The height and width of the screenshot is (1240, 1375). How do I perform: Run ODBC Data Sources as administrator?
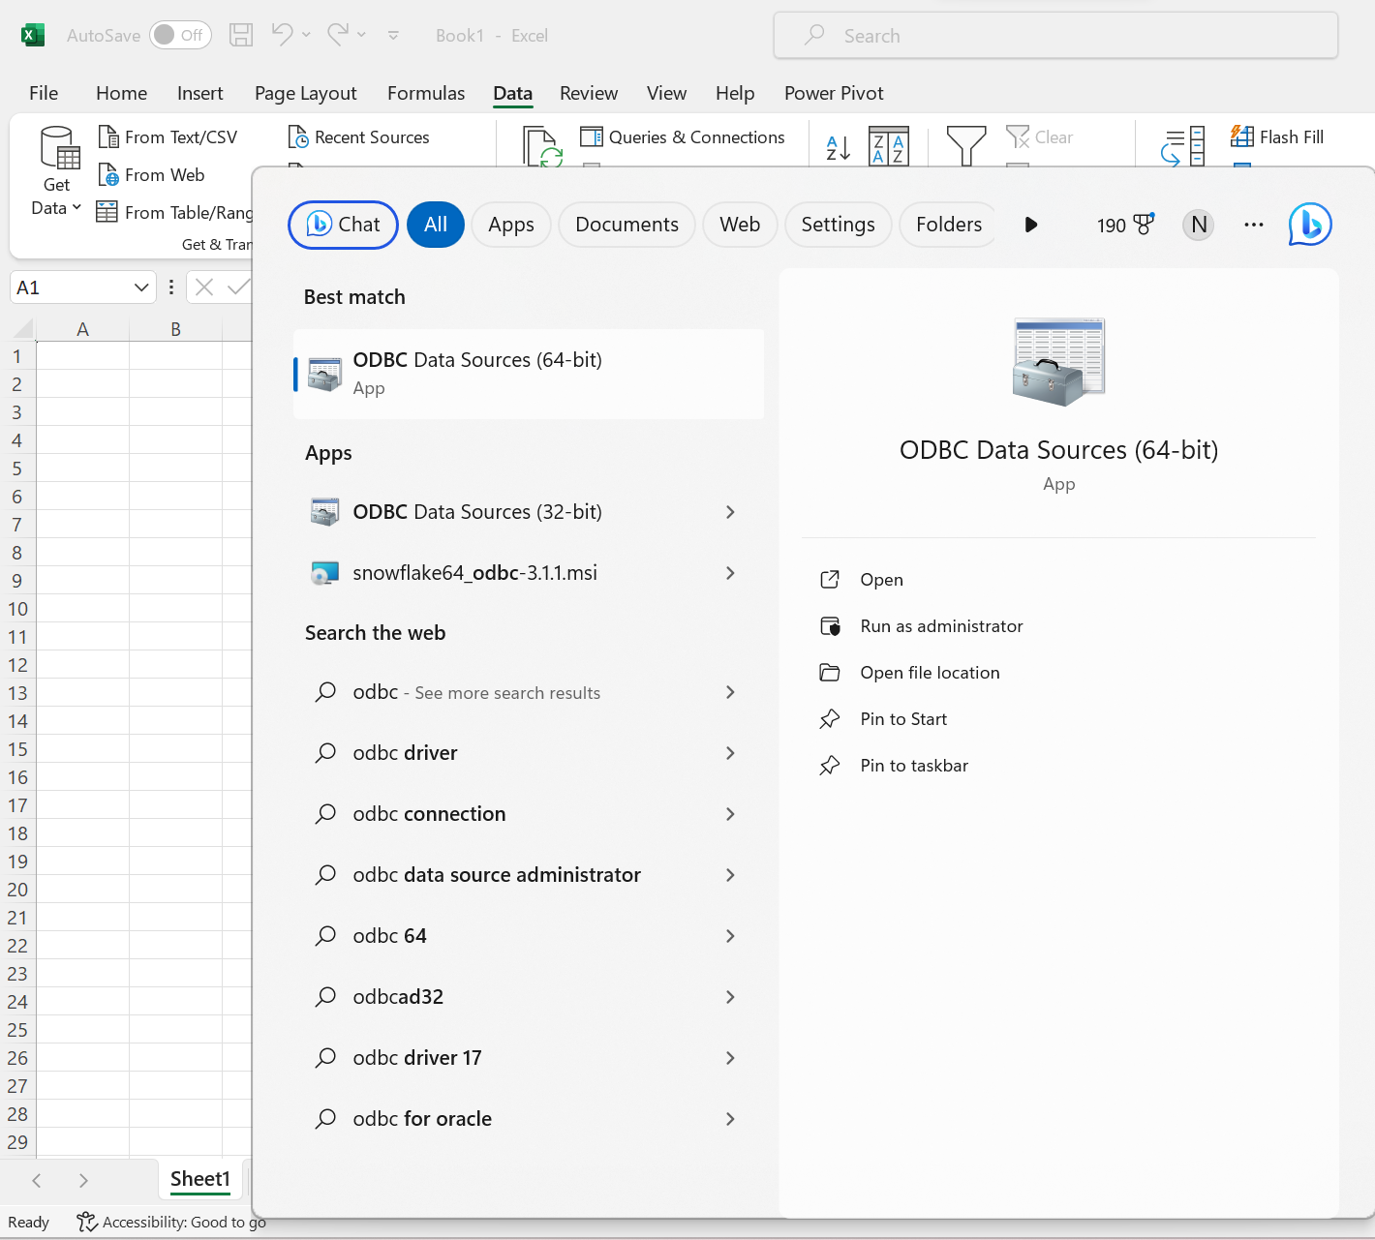[x=941, y=626]
